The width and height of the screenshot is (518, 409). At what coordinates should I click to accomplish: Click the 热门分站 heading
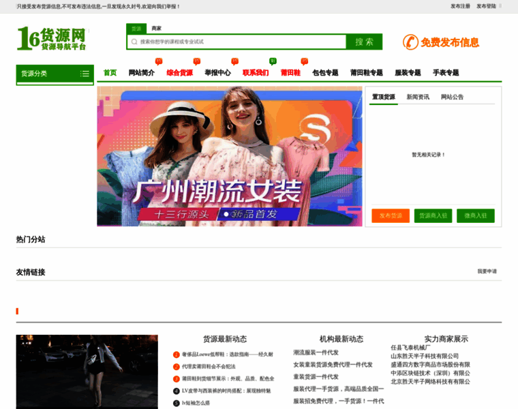[31, 239]
